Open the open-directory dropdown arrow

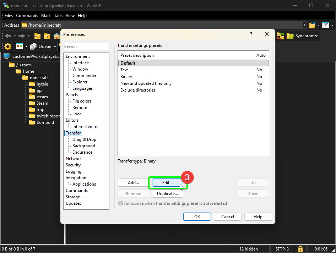(319, 25)
